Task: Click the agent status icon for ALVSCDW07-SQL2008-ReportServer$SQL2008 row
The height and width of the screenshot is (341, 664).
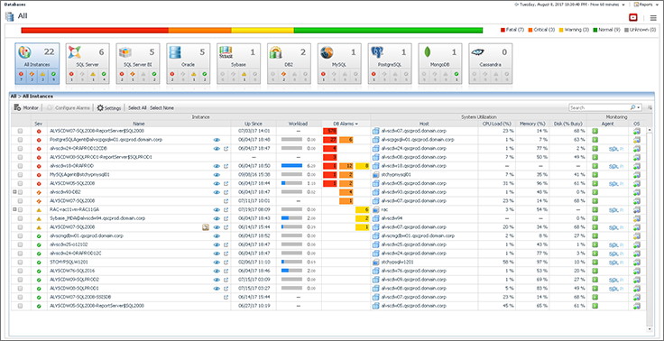Action: 595,131
